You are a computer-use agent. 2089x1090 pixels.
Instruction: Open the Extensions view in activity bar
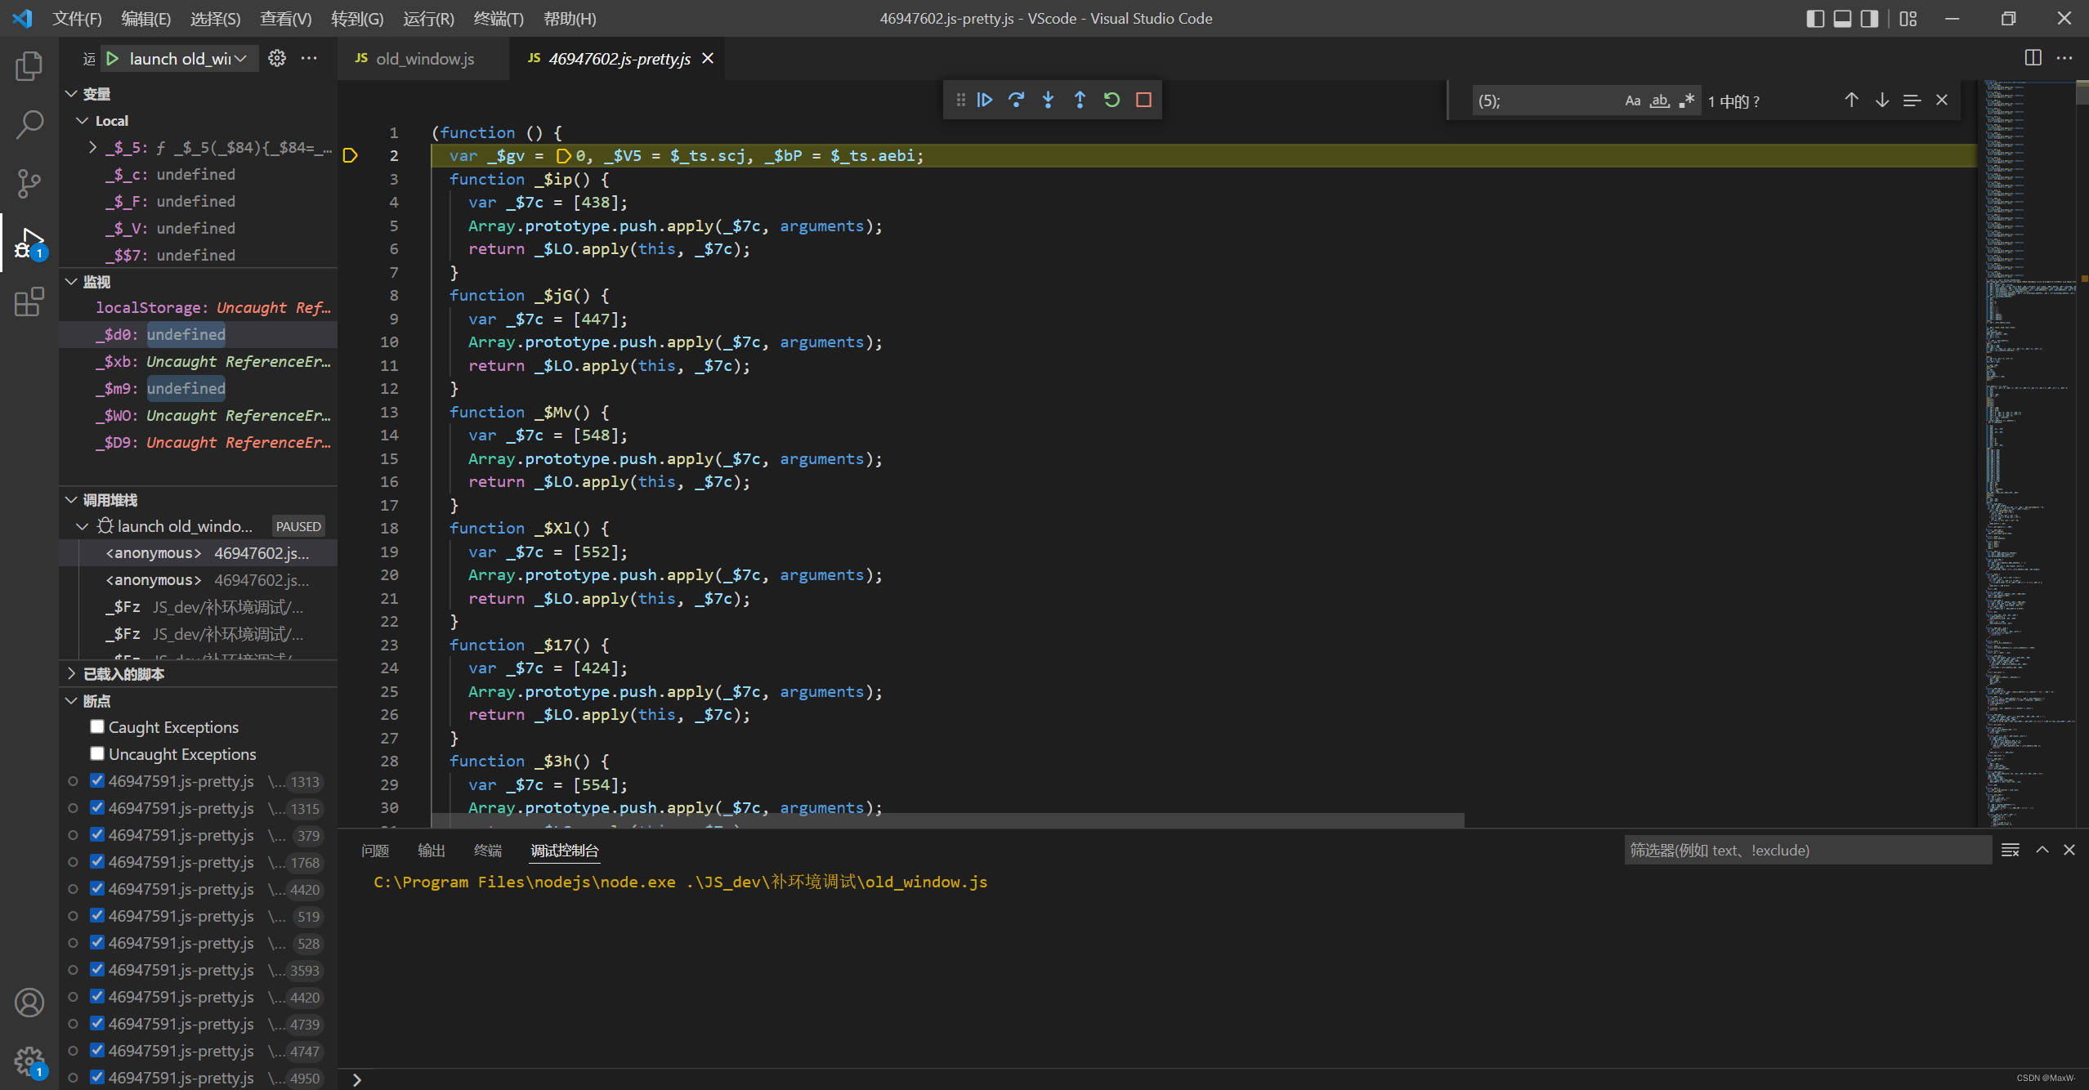[x=29, y=302]
